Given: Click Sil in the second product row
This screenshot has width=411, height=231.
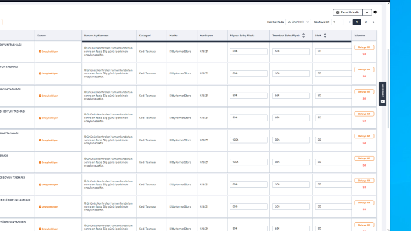Looking at the screenshot, I should [364, 76].
